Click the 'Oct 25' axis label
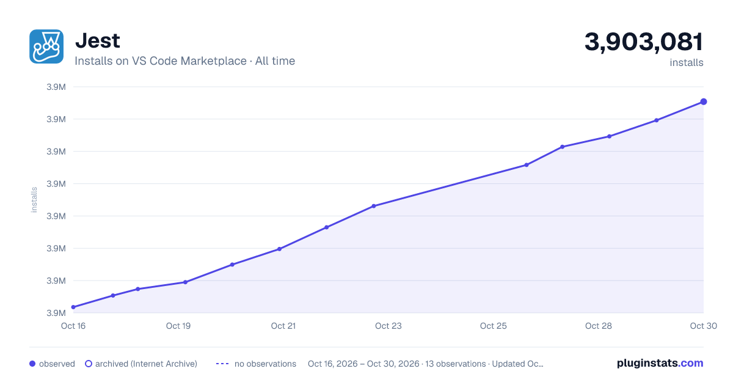 [494, 326]
